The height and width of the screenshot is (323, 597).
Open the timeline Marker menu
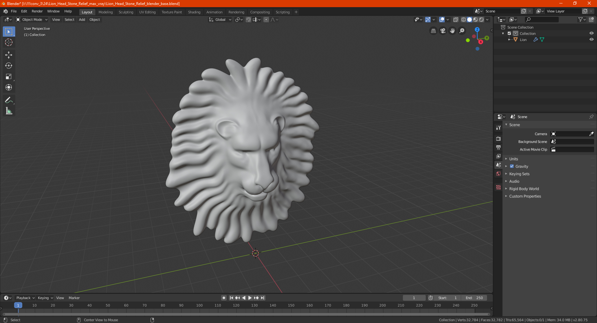74,298
